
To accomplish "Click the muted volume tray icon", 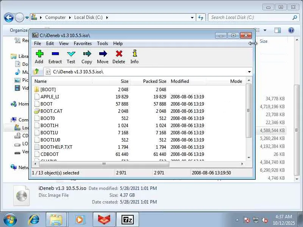I will pos(264,220).
